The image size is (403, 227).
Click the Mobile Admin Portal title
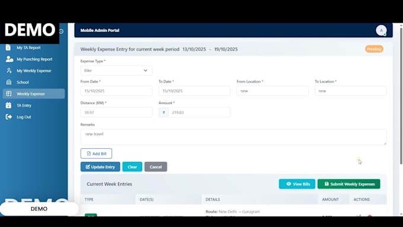click(x=100, y=30)
